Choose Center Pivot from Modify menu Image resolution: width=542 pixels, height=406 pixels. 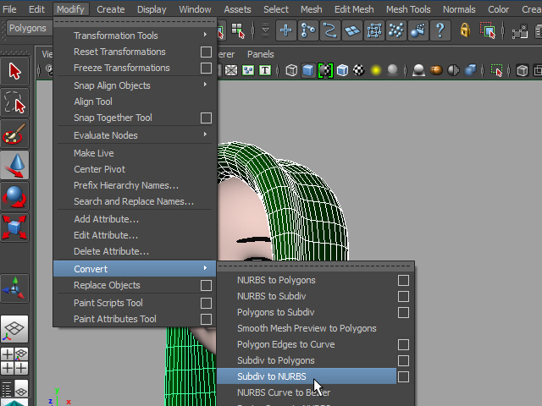tap(99, 169)
